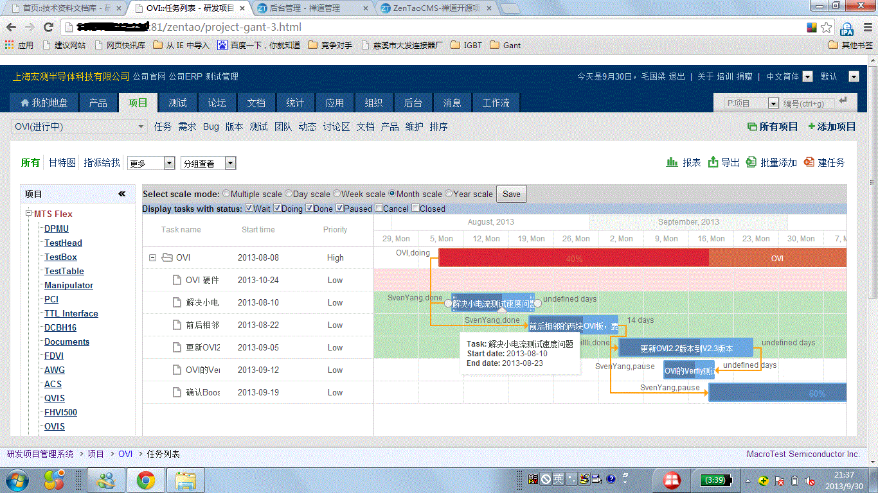Click the go arrow next to the search box

pos(843,101)
